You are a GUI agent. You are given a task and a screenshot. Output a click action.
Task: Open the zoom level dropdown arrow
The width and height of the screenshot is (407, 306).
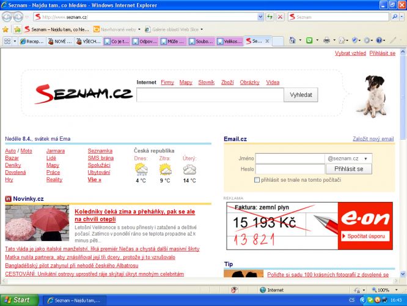pos(397,290)
